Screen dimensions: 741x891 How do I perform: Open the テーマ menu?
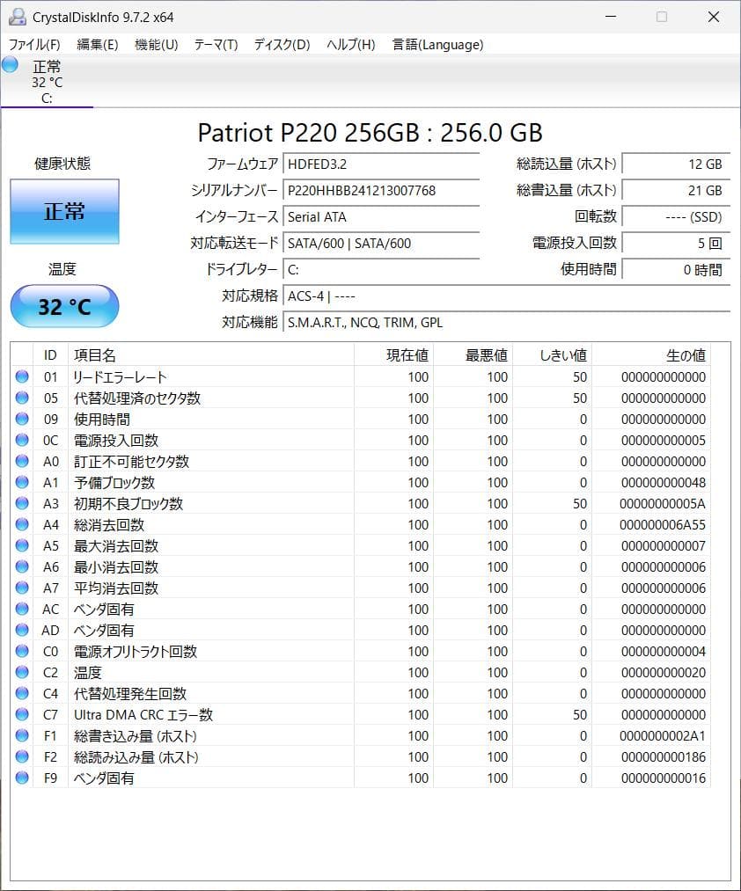[x=214, y=45]
